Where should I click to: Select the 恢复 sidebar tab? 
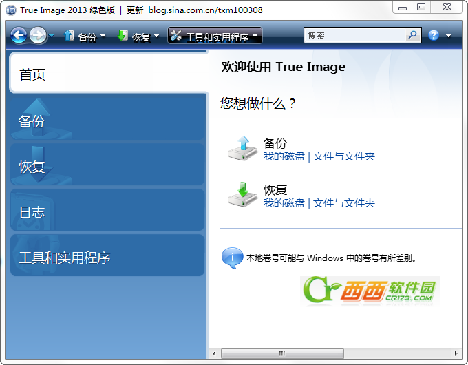tap(107, 165)
